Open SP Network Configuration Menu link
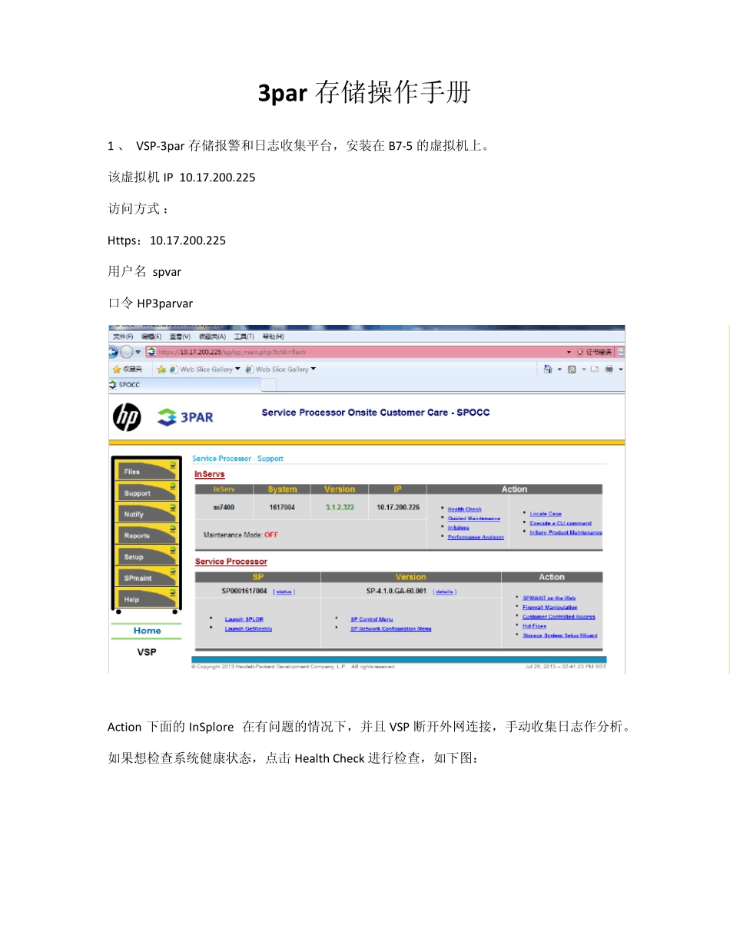This screenshot has height=945, width=730. click(x=391, y=628)
